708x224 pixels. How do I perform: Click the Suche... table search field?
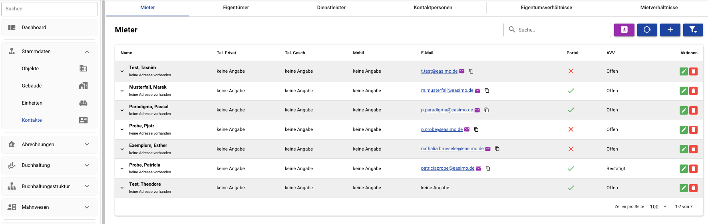[557, 30]
